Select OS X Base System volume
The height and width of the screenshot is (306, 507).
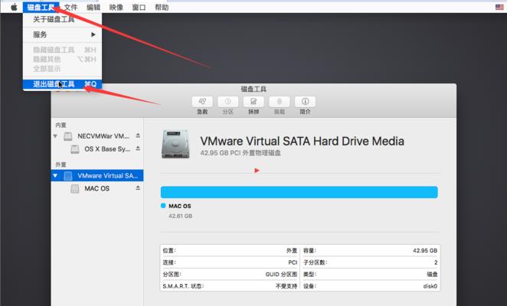coord(97,149)
